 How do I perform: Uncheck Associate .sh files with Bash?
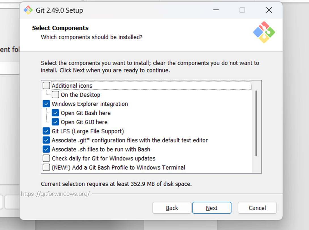(x=46, y=149)
